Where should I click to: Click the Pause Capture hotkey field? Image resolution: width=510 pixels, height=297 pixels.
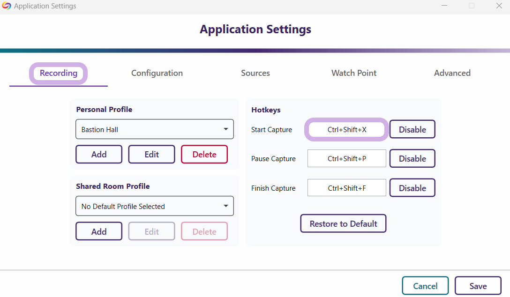point(347,159)
